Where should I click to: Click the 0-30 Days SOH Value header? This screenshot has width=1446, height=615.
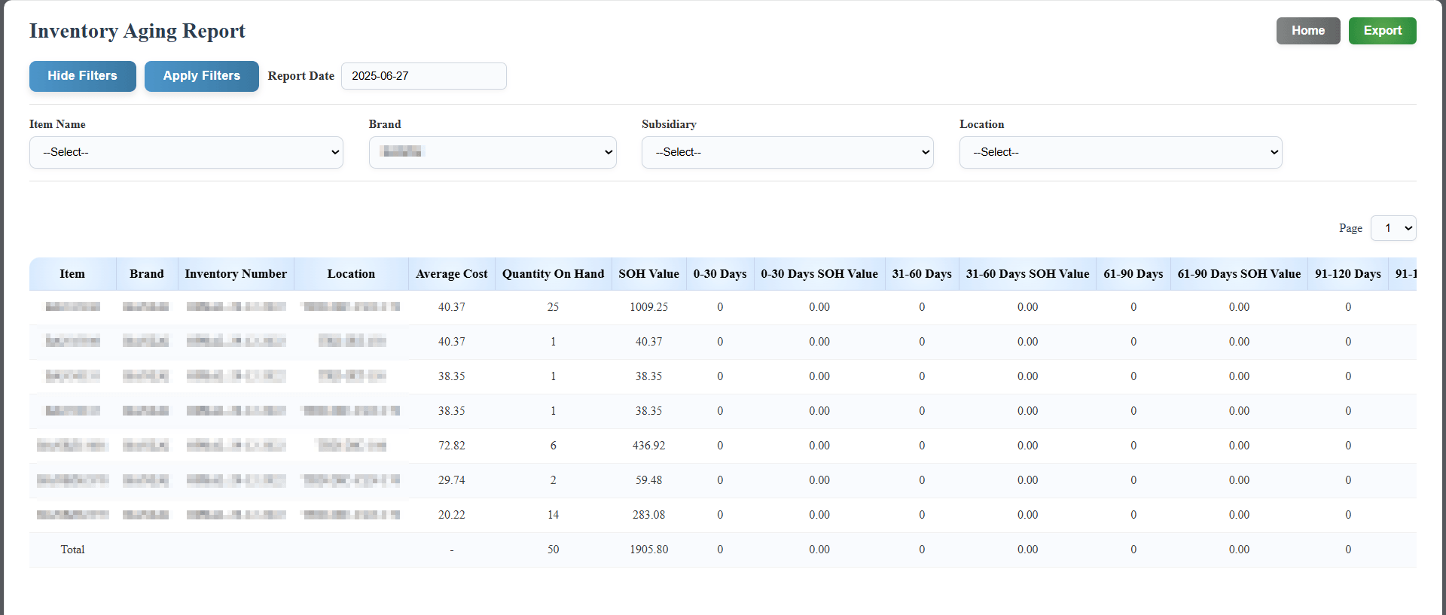coord(819,274)
